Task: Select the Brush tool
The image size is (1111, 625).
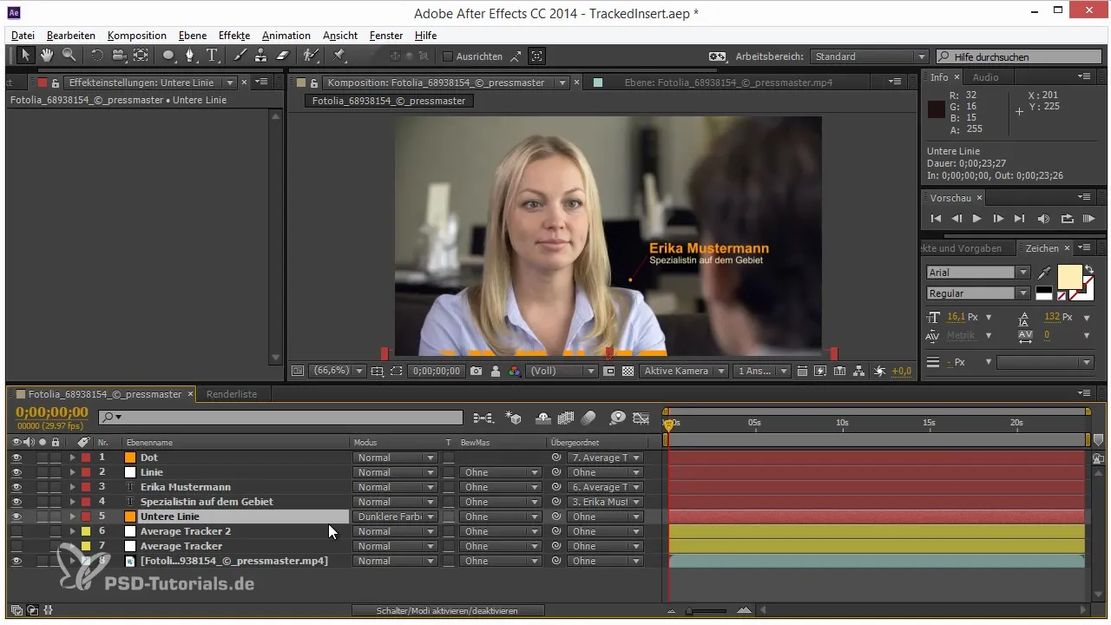Action: pyautogui.click(x=240, y=56)
